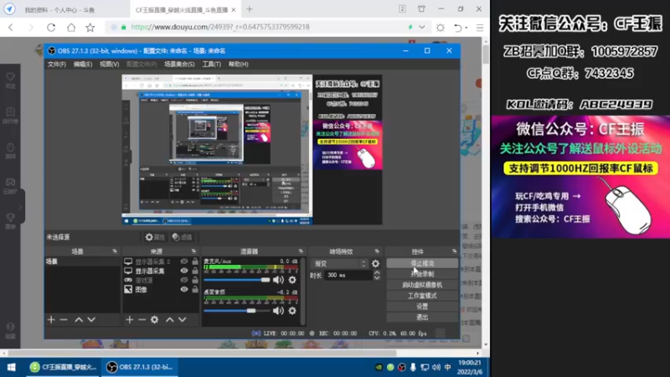Toggle the lock on the 游戏源 source

click(x=195, y=280)
